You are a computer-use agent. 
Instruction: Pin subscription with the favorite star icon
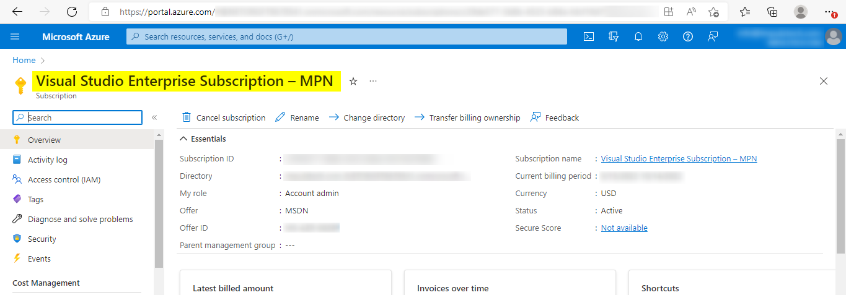click(x=353, y=82)
